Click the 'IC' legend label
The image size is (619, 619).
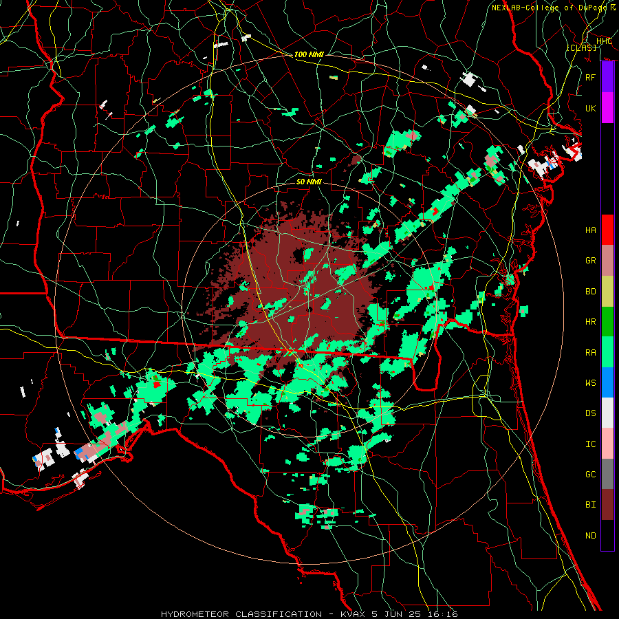pyautogui.click(x=591, y=444)
